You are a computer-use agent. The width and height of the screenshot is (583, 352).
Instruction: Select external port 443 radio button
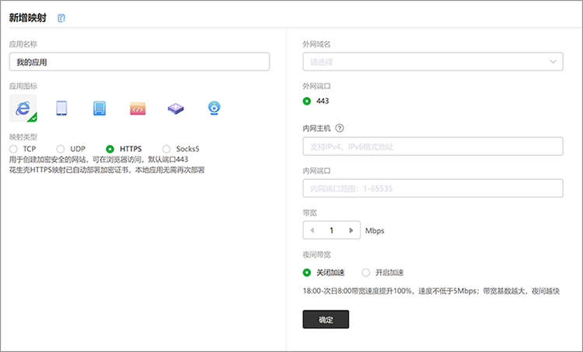(307, 101)
